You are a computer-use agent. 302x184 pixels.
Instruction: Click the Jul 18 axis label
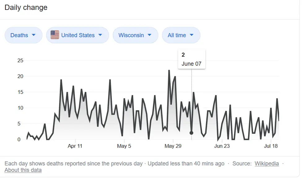coord(271,146)
